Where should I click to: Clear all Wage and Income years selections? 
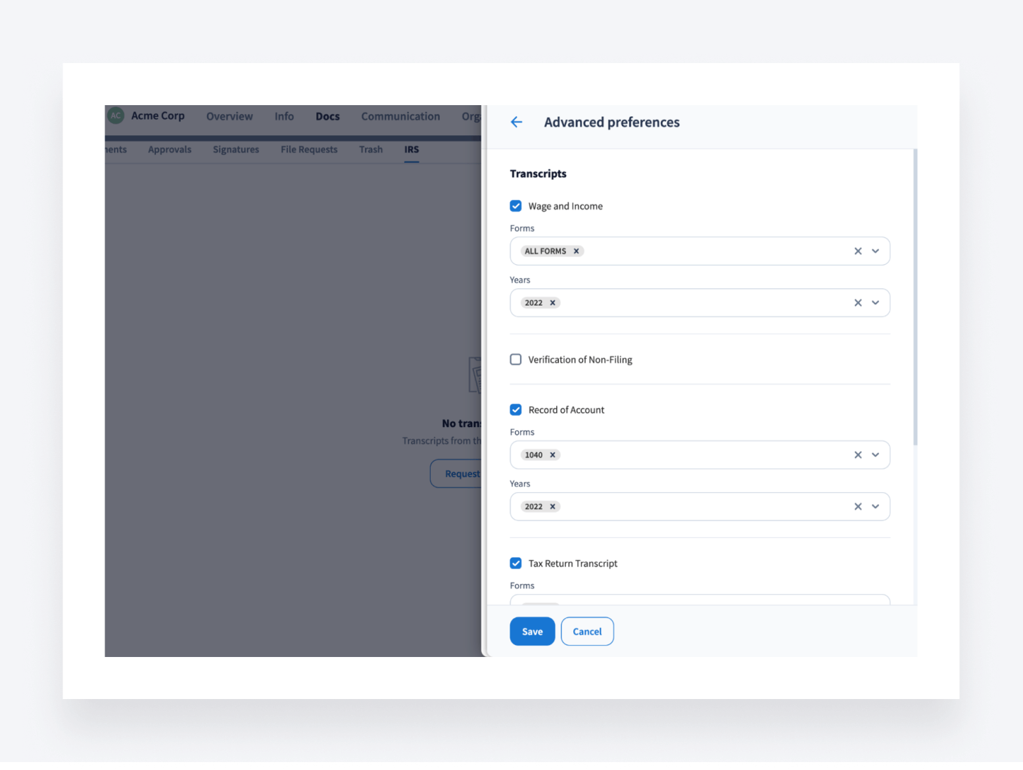point(857,303)
